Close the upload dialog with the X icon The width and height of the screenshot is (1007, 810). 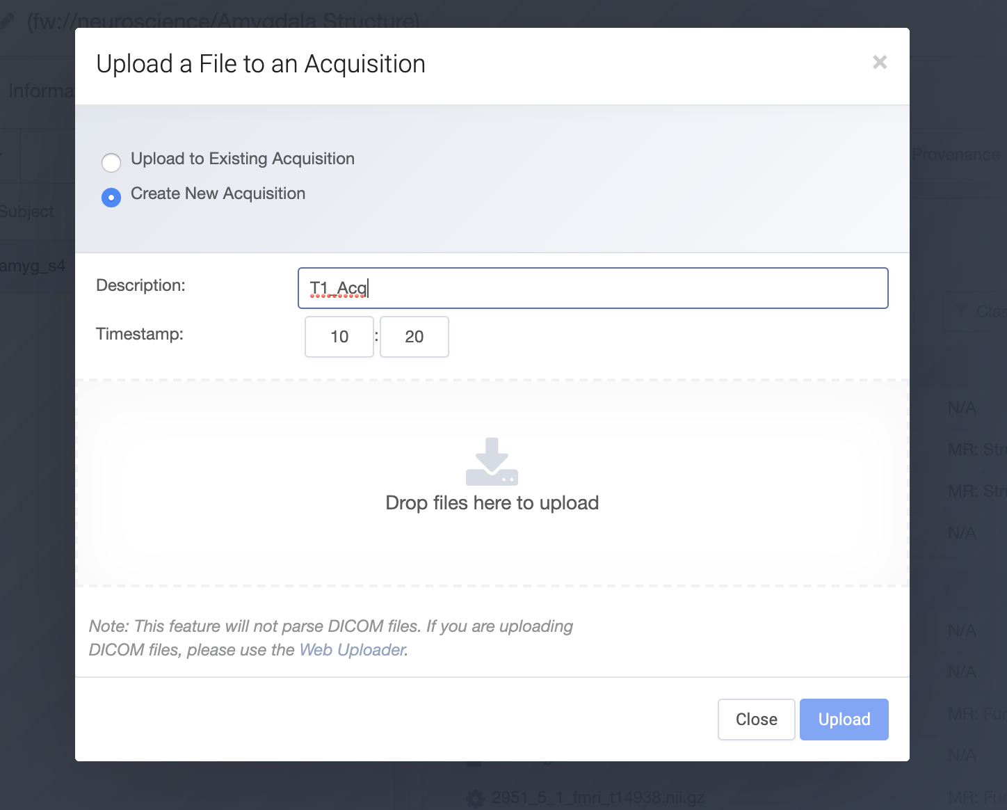point(880,63)
